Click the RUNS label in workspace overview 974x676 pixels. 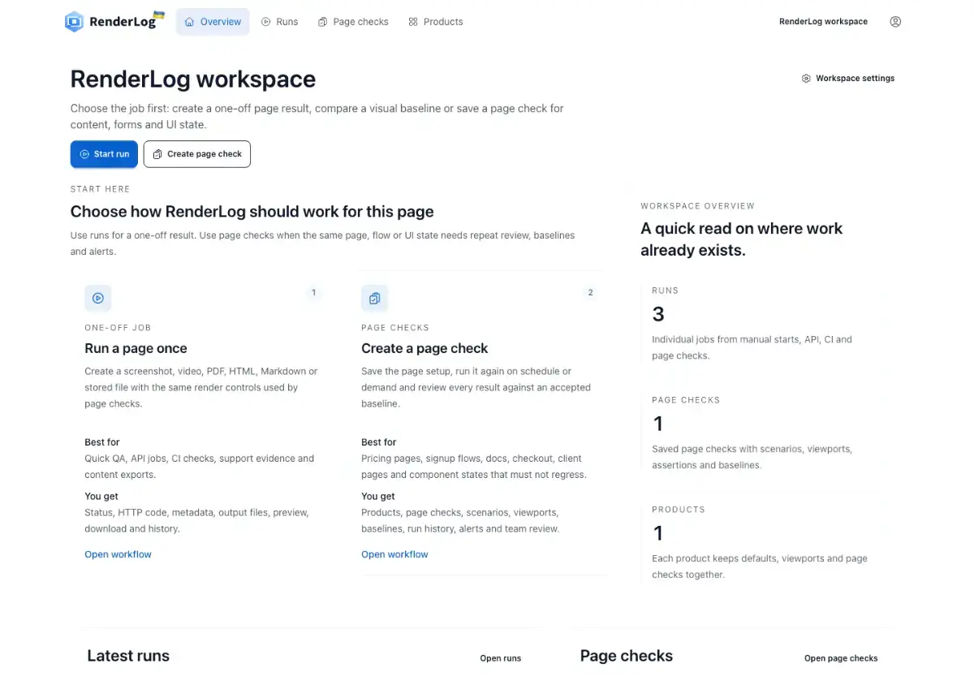[665, 291]
